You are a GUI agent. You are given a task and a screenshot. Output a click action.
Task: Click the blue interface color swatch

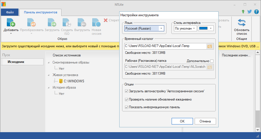(203, 28)
